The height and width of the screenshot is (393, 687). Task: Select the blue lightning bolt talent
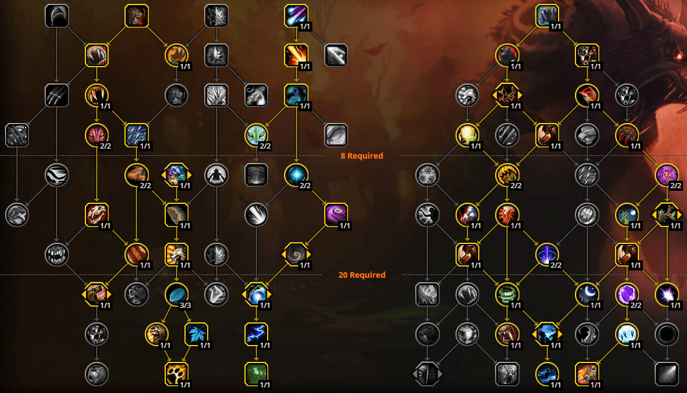[x=256, y=334]
